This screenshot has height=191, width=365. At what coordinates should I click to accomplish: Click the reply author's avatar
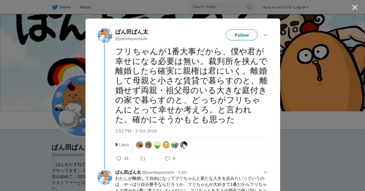(x=105, y=177)
